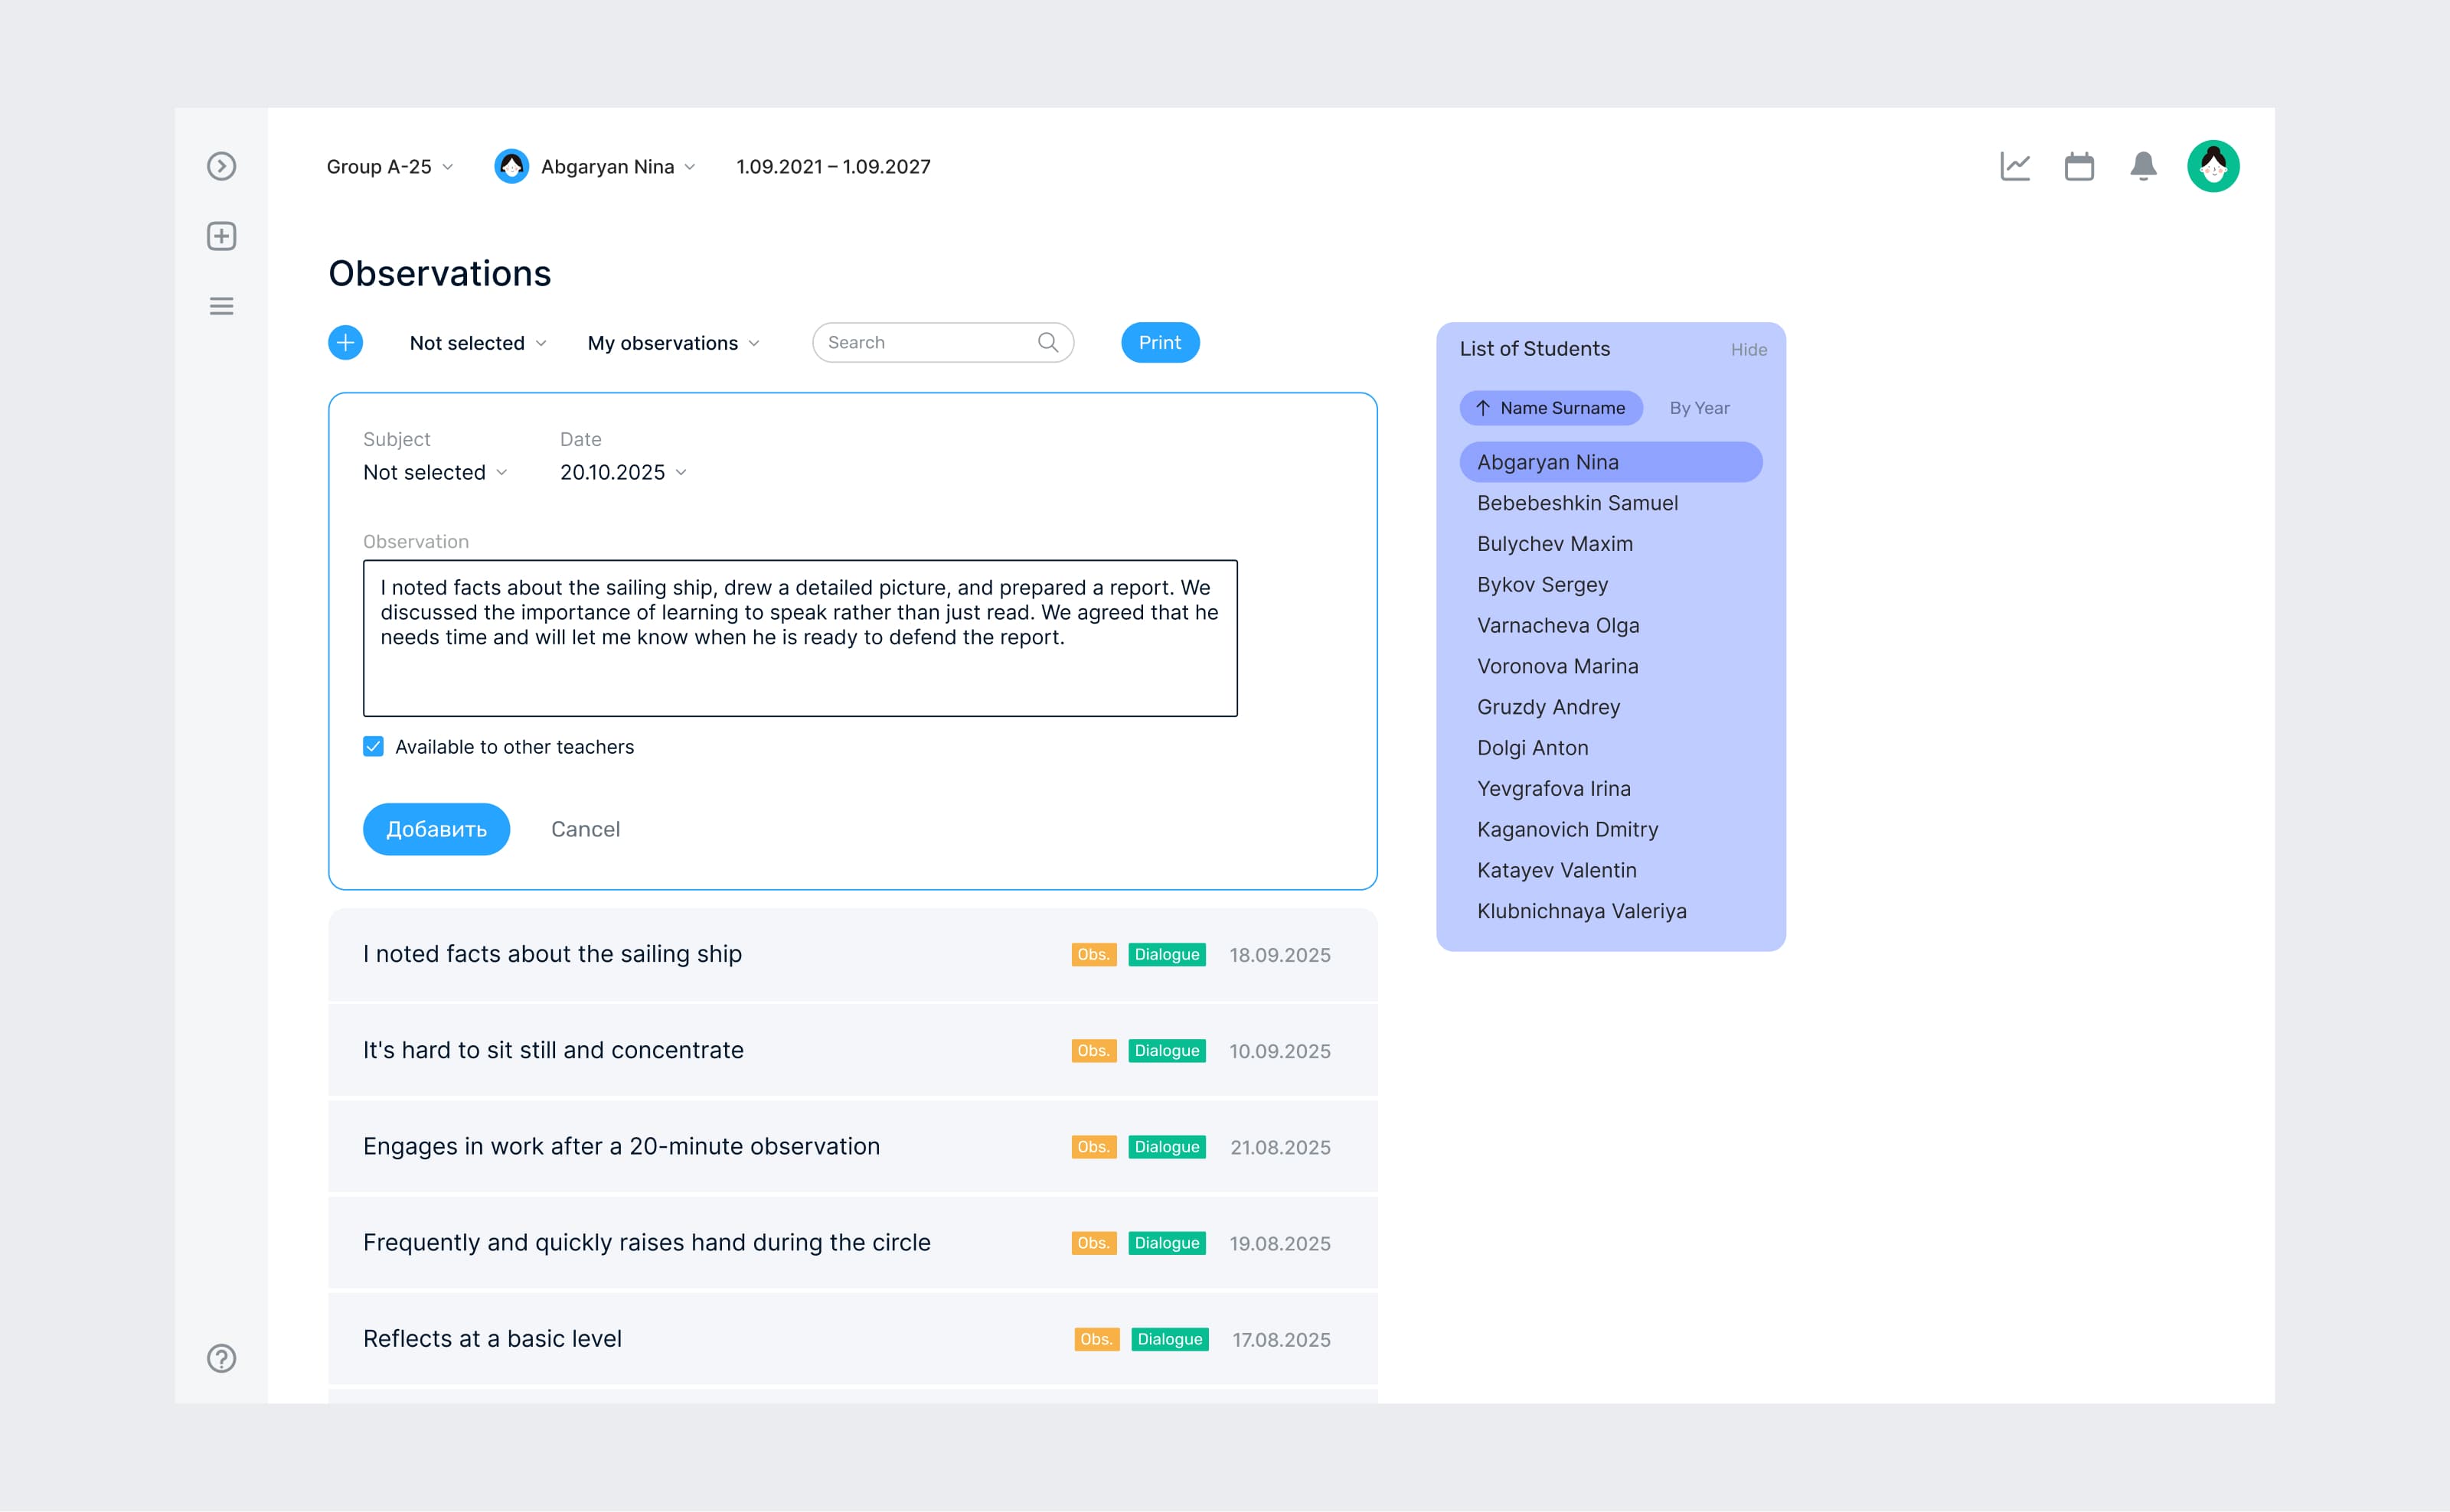Image resolution: width=2450 pixels, height=1512 pixels.
Task: Open the My observations filter dropdown
Action: [673, 343]
